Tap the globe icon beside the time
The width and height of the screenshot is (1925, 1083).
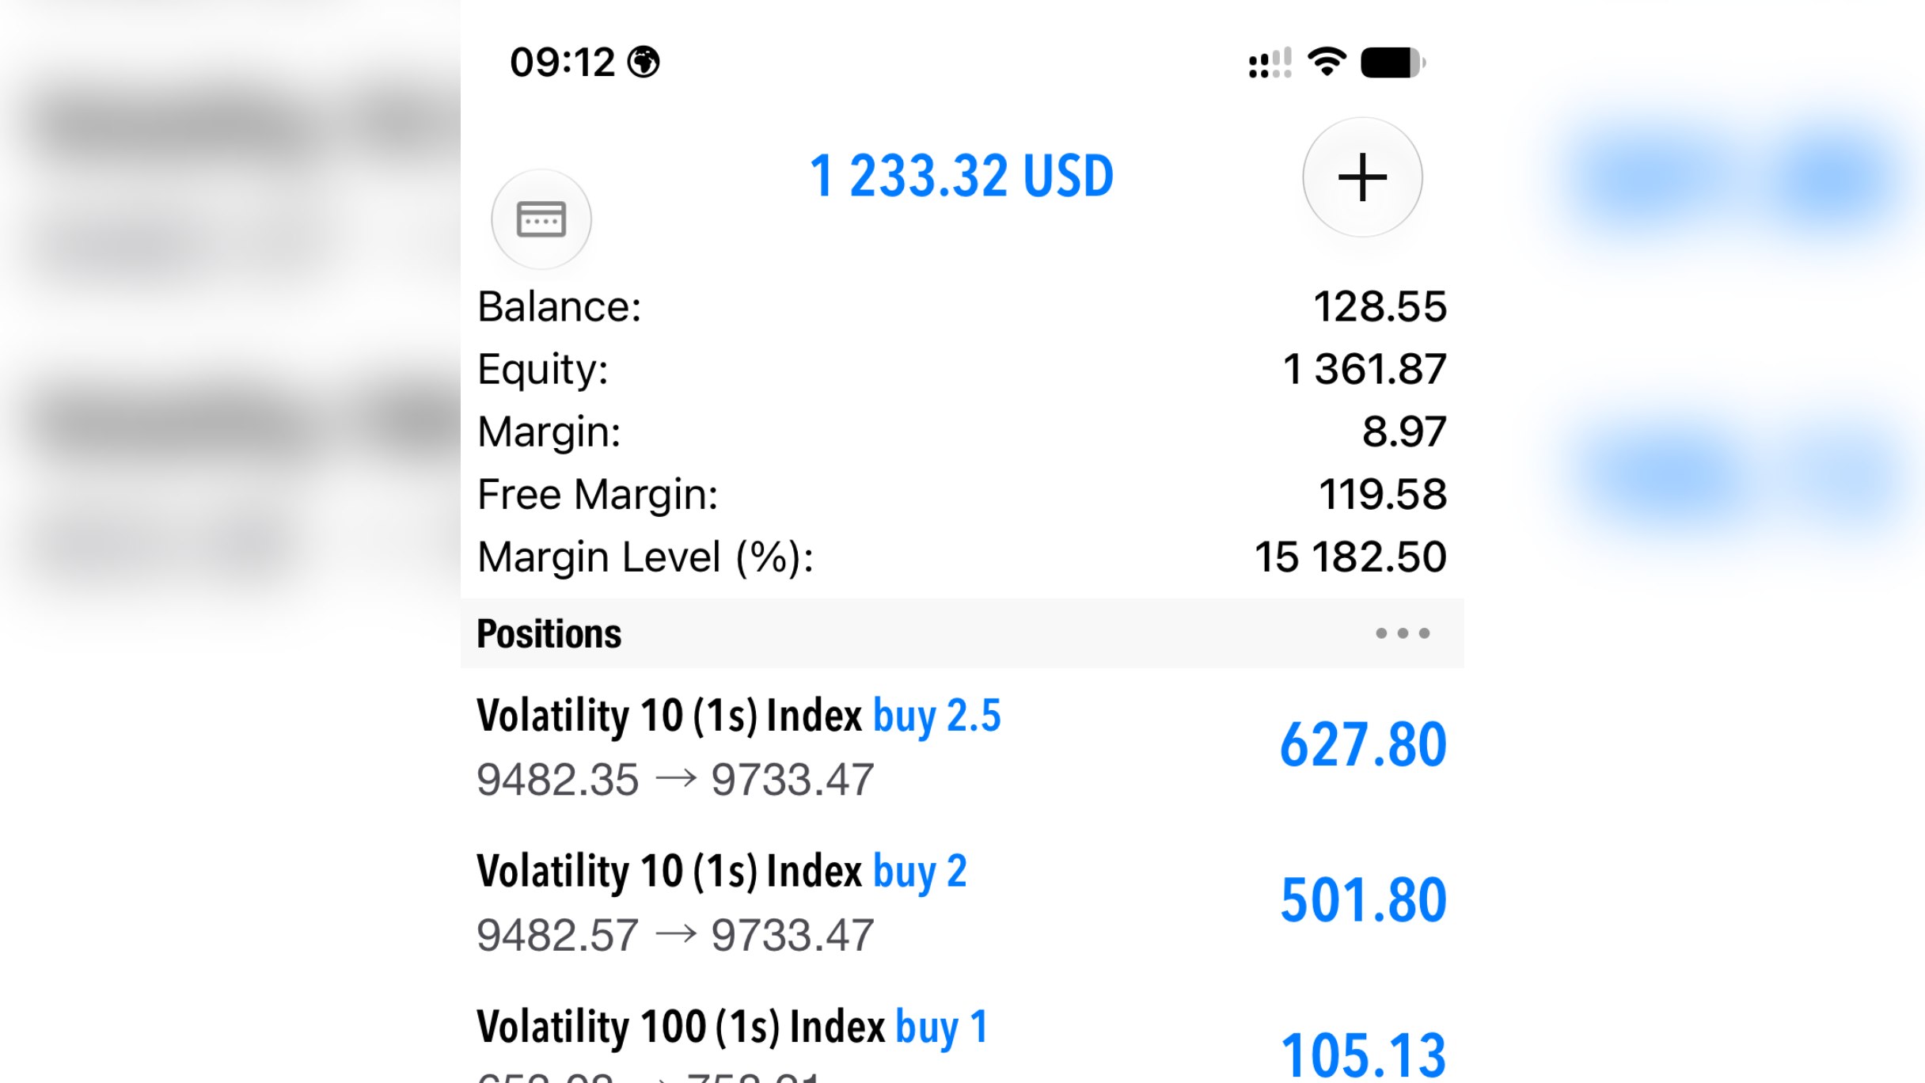(x=644, y=62)
